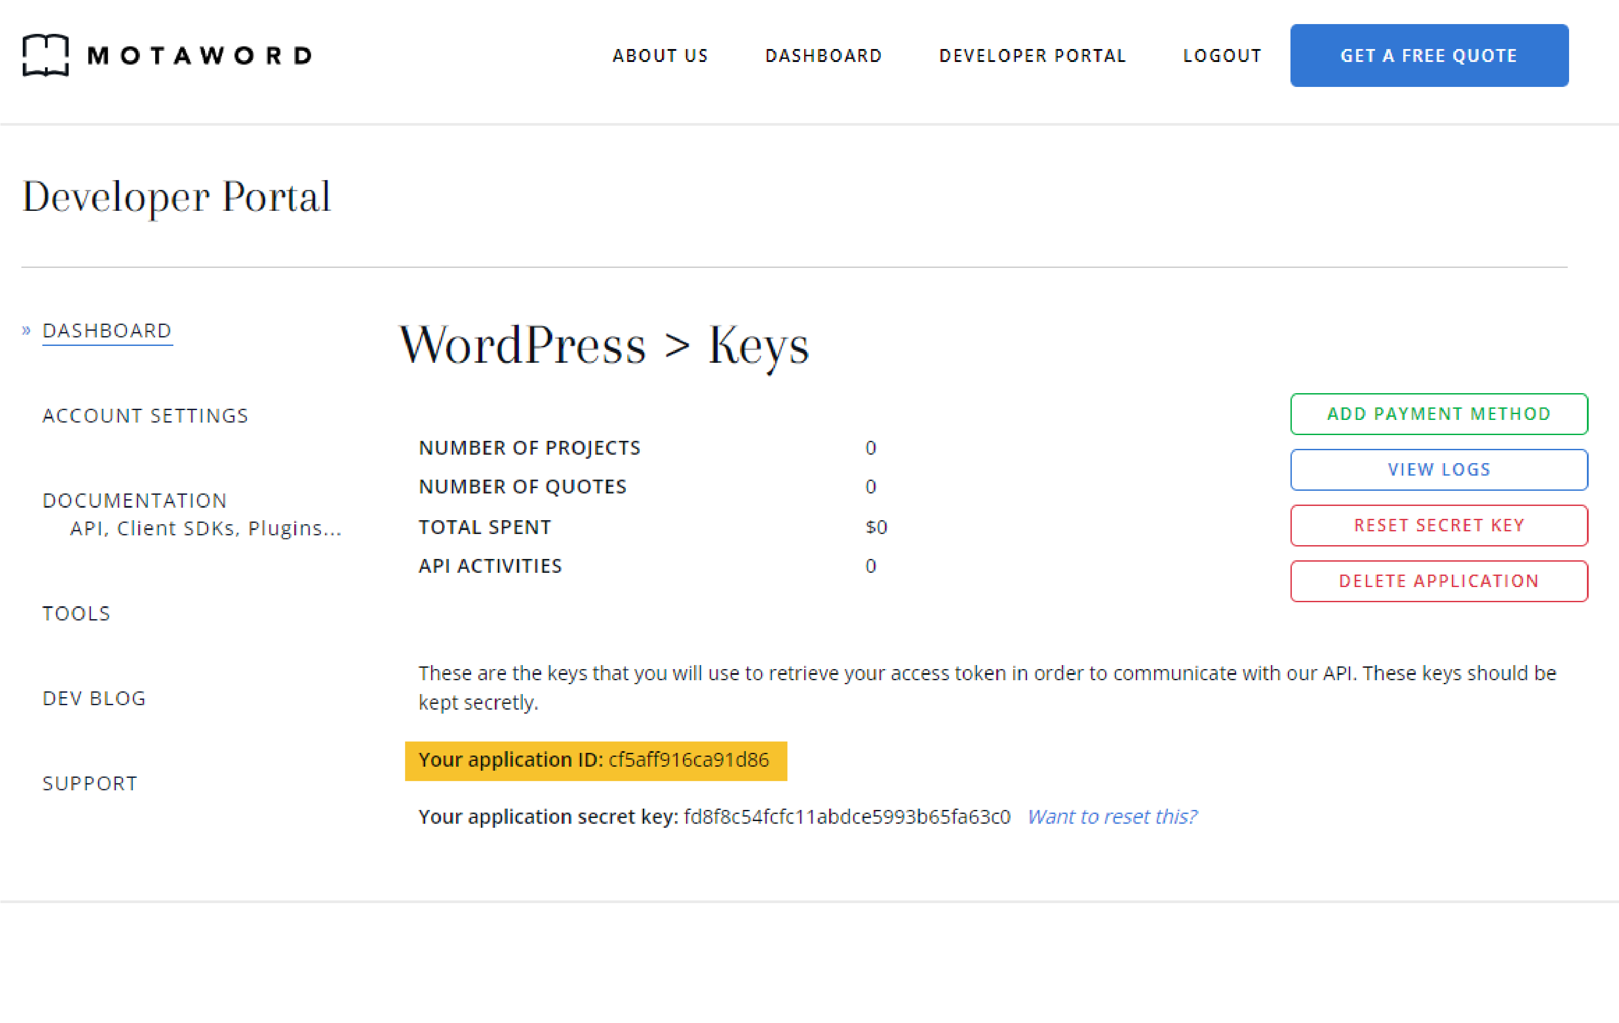Go to Dashboard in top navigation
This screenshot has height=1023, width=1619.
(824, 56)
